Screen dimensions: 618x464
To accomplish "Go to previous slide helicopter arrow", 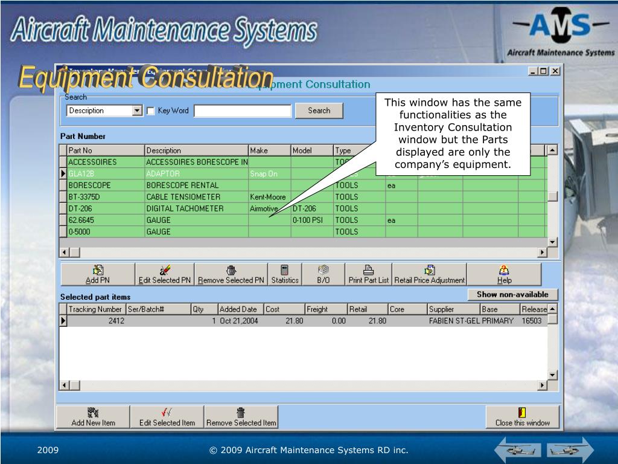I will (x=517, y=449).
